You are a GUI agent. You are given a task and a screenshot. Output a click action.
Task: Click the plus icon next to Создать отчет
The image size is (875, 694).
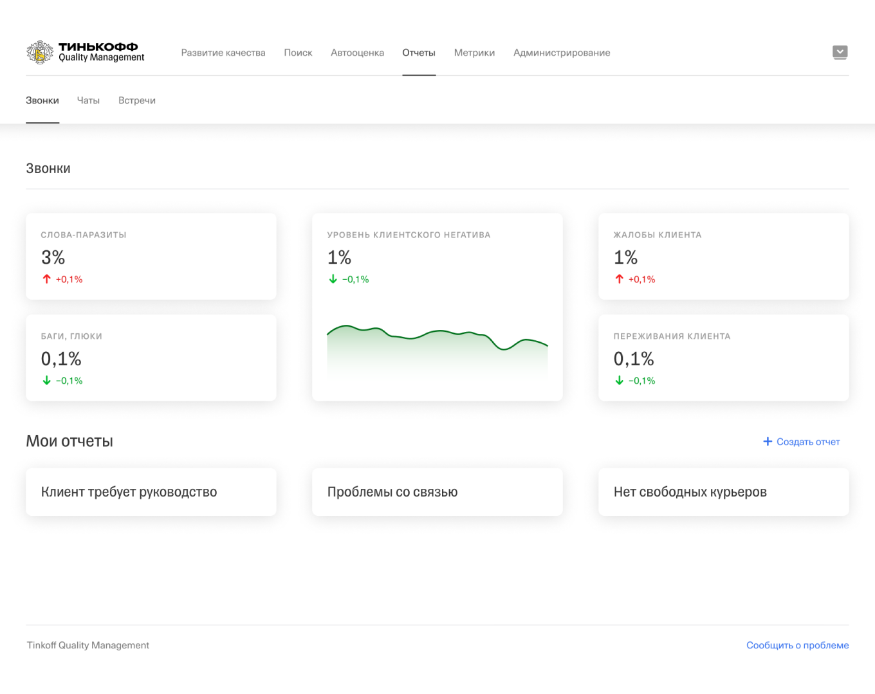tap(767, 441)
